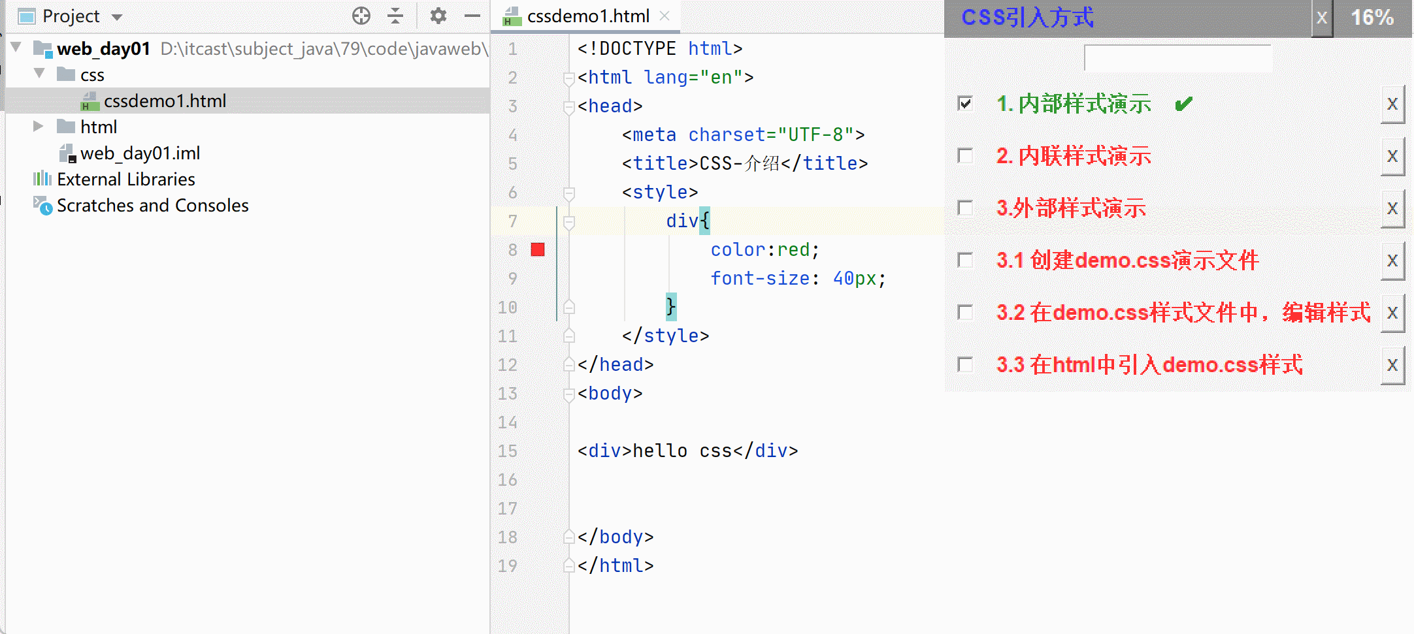Screen dimensions: 1414x634
Task: Click the green checkmark next to task 1
Action: pos(1183,103)
